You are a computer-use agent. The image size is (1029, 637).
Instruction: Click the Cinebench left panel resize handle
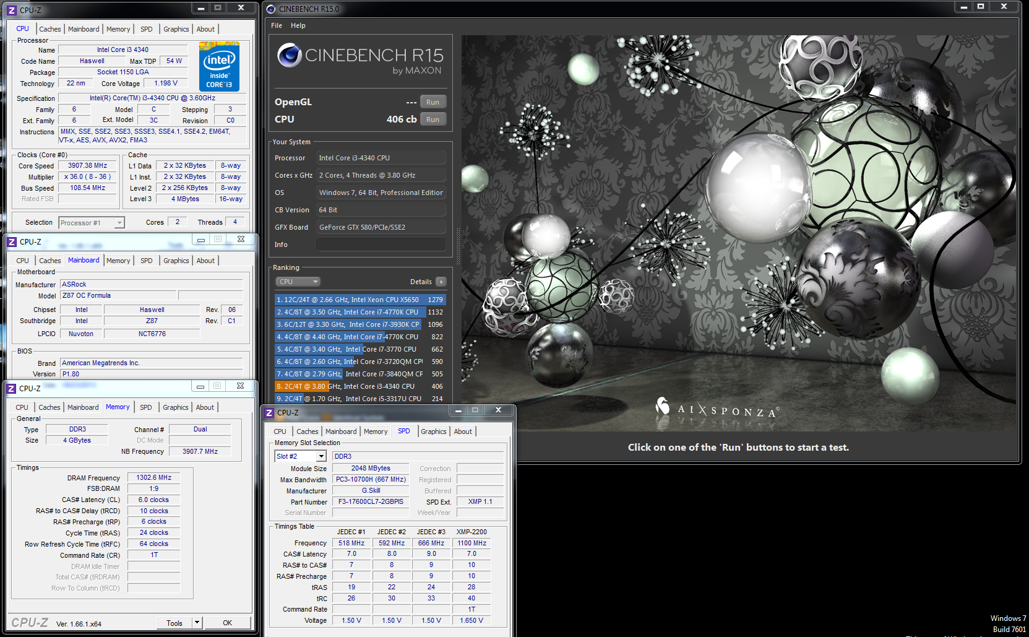pyautogui.click(x=458, y=246)
